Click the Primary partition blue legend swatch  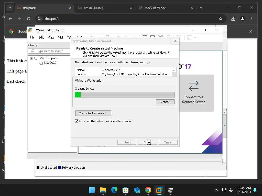pyautogui.click(x=59, y=168)
